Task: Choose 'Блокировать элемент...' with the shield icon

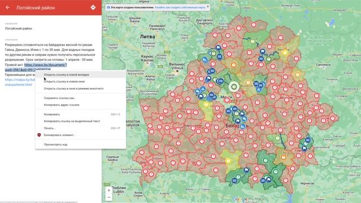Action: (x=80, y=135)
